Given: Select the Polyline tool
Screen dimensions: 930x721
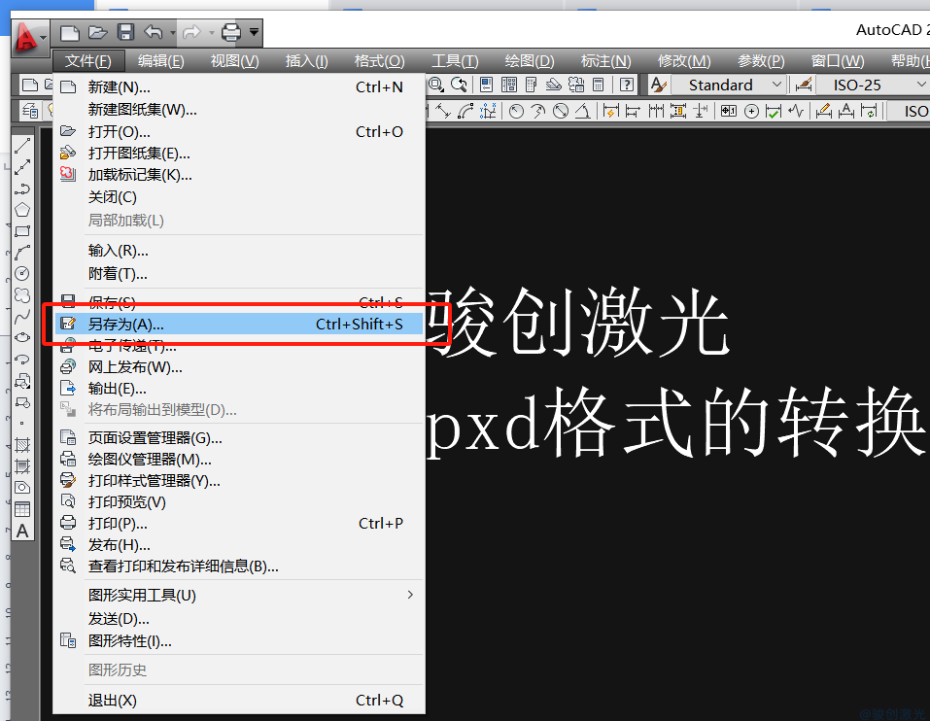Looking at the screenshot, I should click(22, 189).
